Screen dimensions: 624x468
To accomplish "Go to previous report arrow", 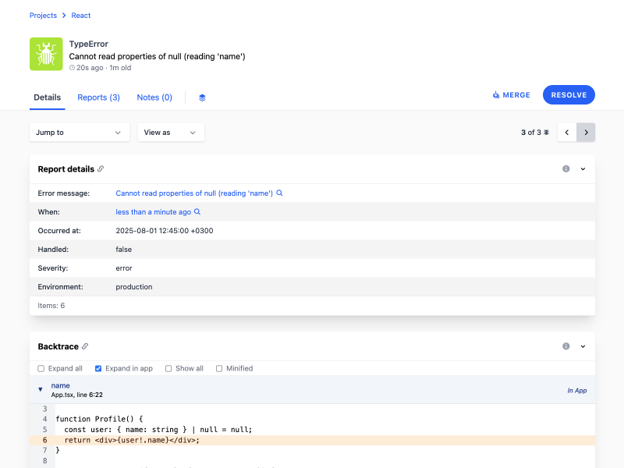I will pyautogui.click(x=567, y=132).
